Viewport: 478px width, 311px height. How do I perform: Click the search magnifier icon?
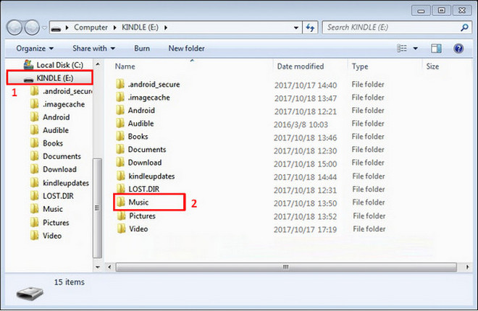[x=464, y=27]
